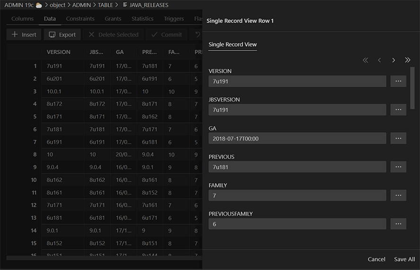
Task: Open ellipsis editor for JBSVERSION field
Action: pyautogui.click(x=398, y=110)
